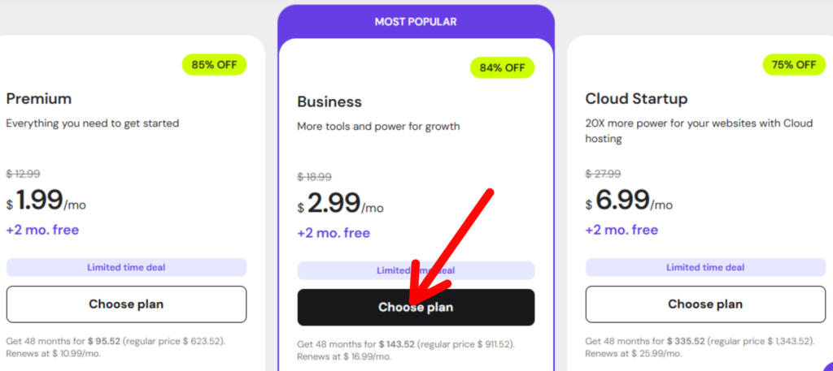Viewport: 833px width, 371px height.
Task: Click the 75% OFF badge
Action: 794,64
